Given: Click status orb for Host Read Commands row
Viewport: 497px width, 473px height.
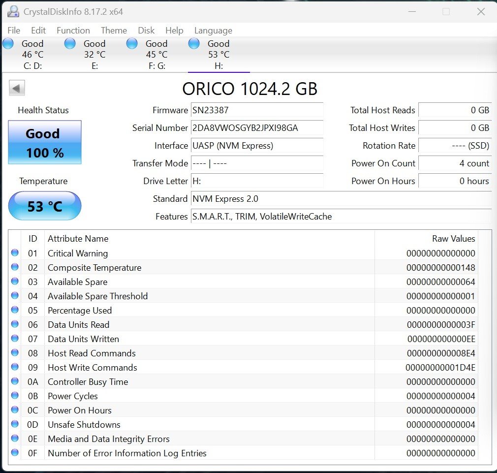Looking at the screenshot, I should pyautogui.click(x=15, y=352).
